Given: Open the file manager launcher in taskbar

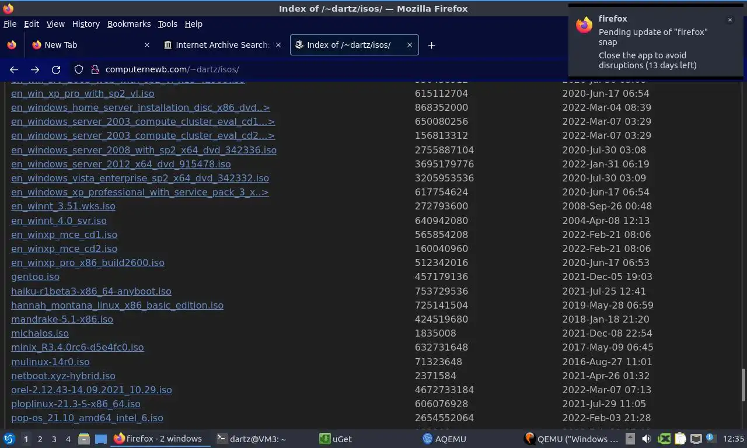Looking at the screenshot, I should pyautogui.click(x=84, y=439).
